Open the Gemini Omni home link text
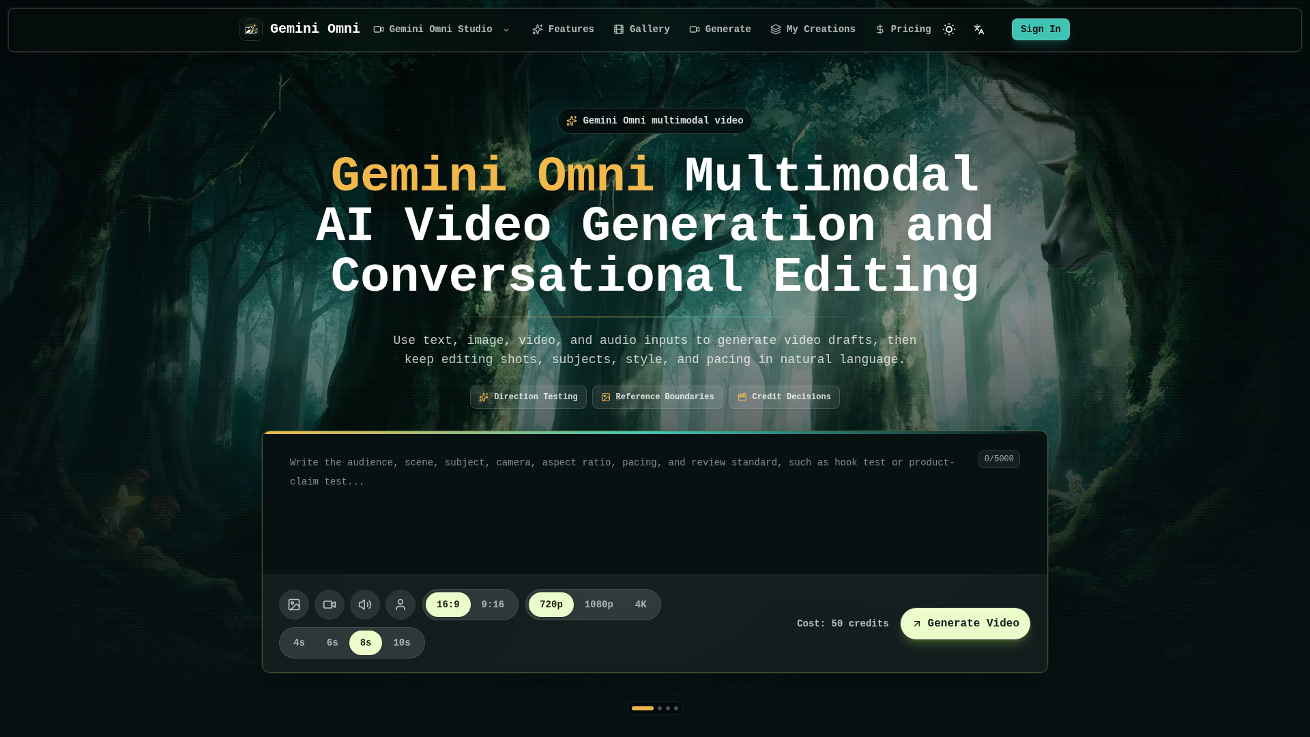The image size is (1310, 737). point(315,29)
